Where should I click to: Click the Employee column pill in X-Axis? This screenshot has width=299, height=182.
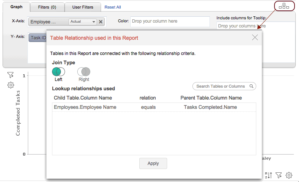point(48,22)
